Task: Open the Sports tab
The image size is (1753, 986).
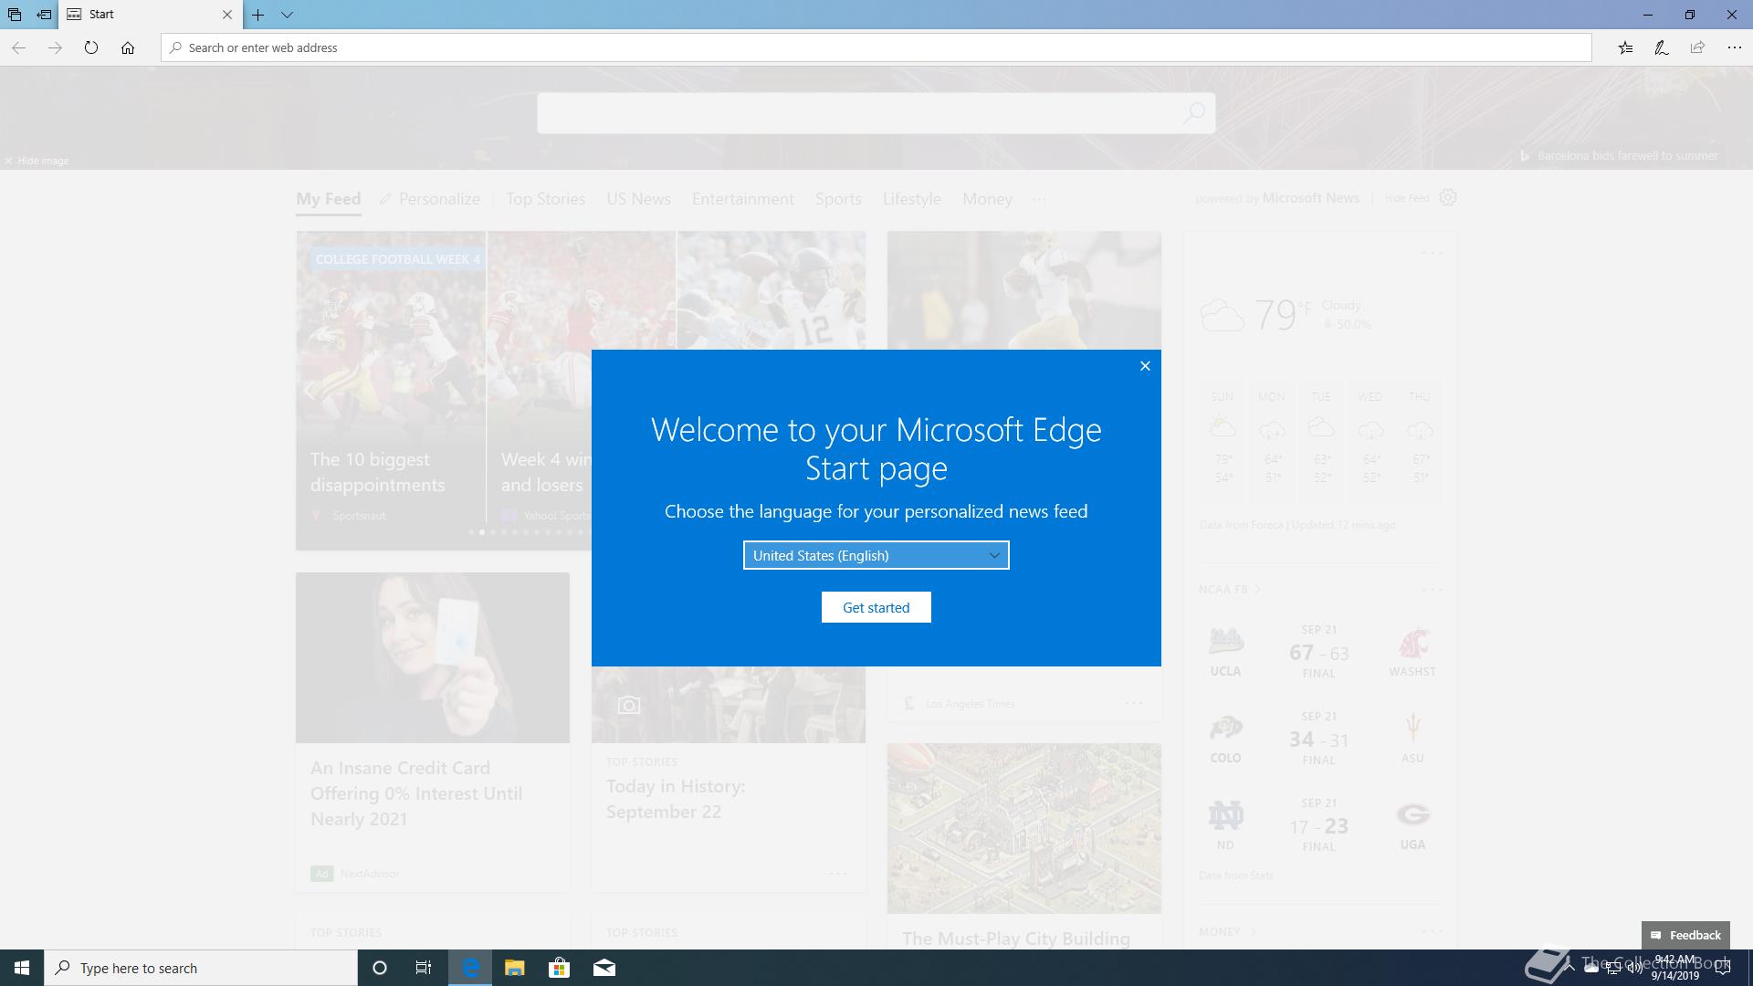Action: (x=838, y=199)
